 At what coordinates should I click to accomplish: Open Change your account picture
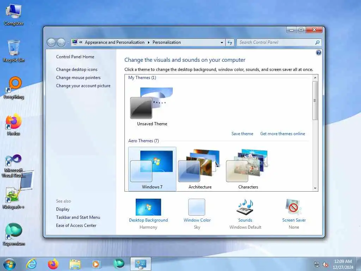(83, 85)
